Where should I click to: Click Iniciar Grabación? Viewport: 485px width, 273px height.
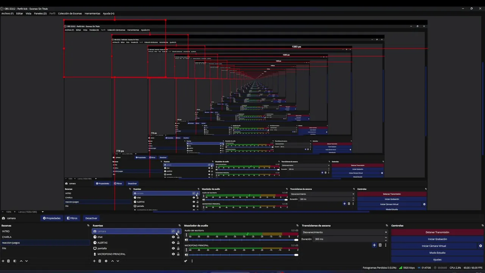coord(437,239)
